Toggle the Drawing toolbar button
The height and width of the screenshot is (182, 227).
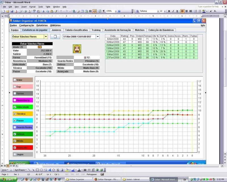(x=94, y=11)
